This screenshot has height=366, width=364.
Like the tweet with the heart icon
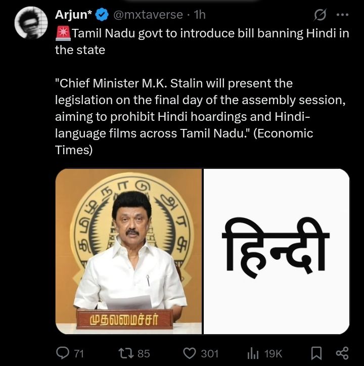(x=190, y=353)
